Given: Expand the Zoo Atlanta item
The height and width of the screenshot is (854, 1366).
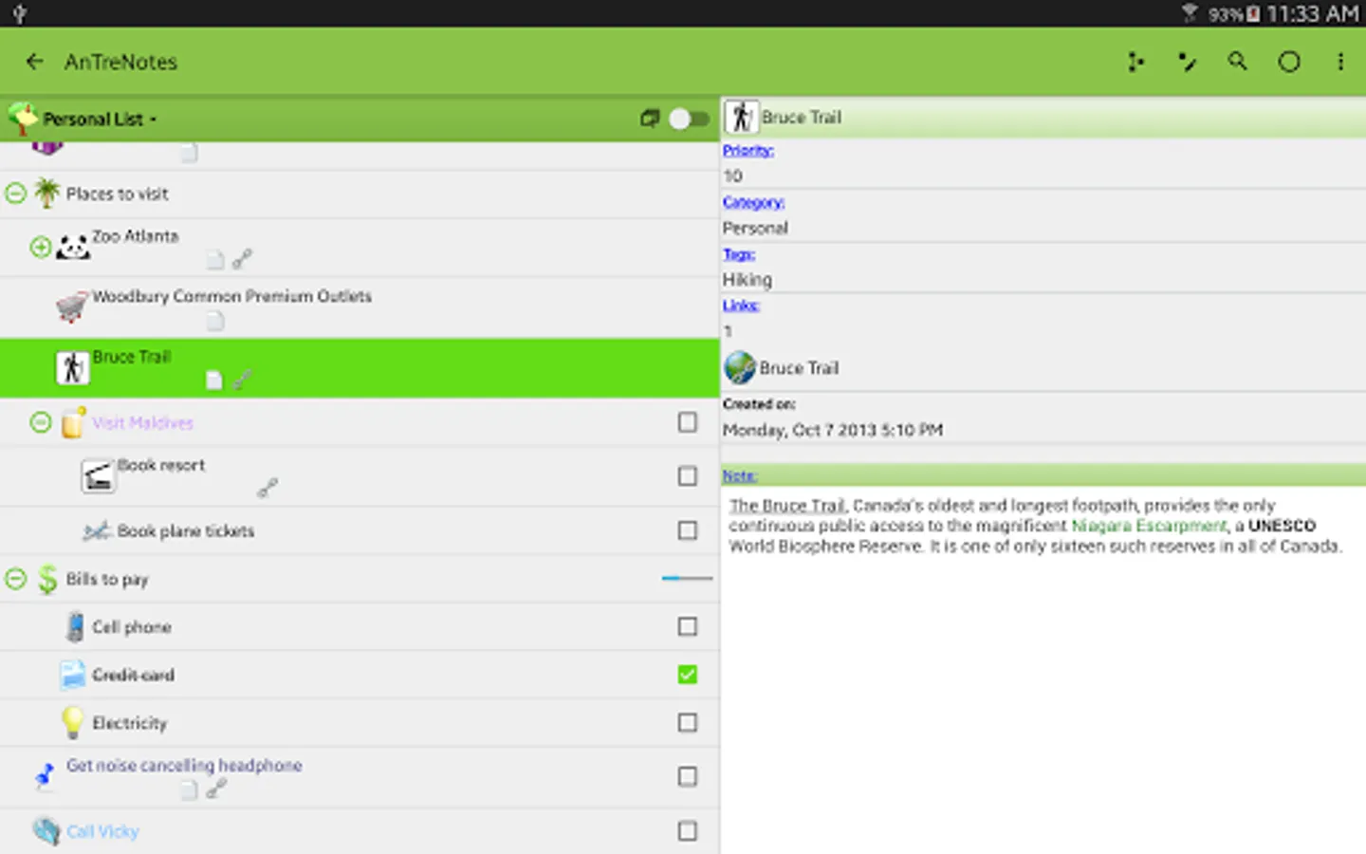Looking at the screenshot, I should (x=41, y=248).
